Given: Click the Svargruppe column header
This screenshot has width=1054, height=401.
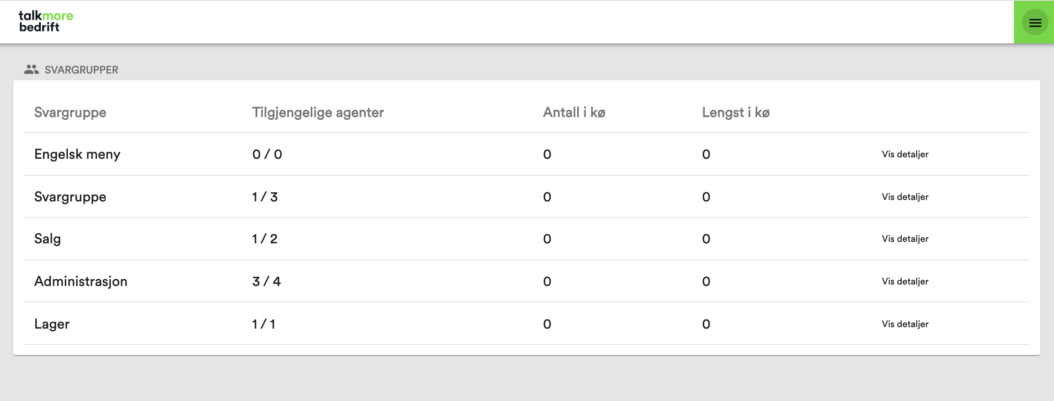Looking at the screenshot, I should pyautogui.click(x=70, y=112).
